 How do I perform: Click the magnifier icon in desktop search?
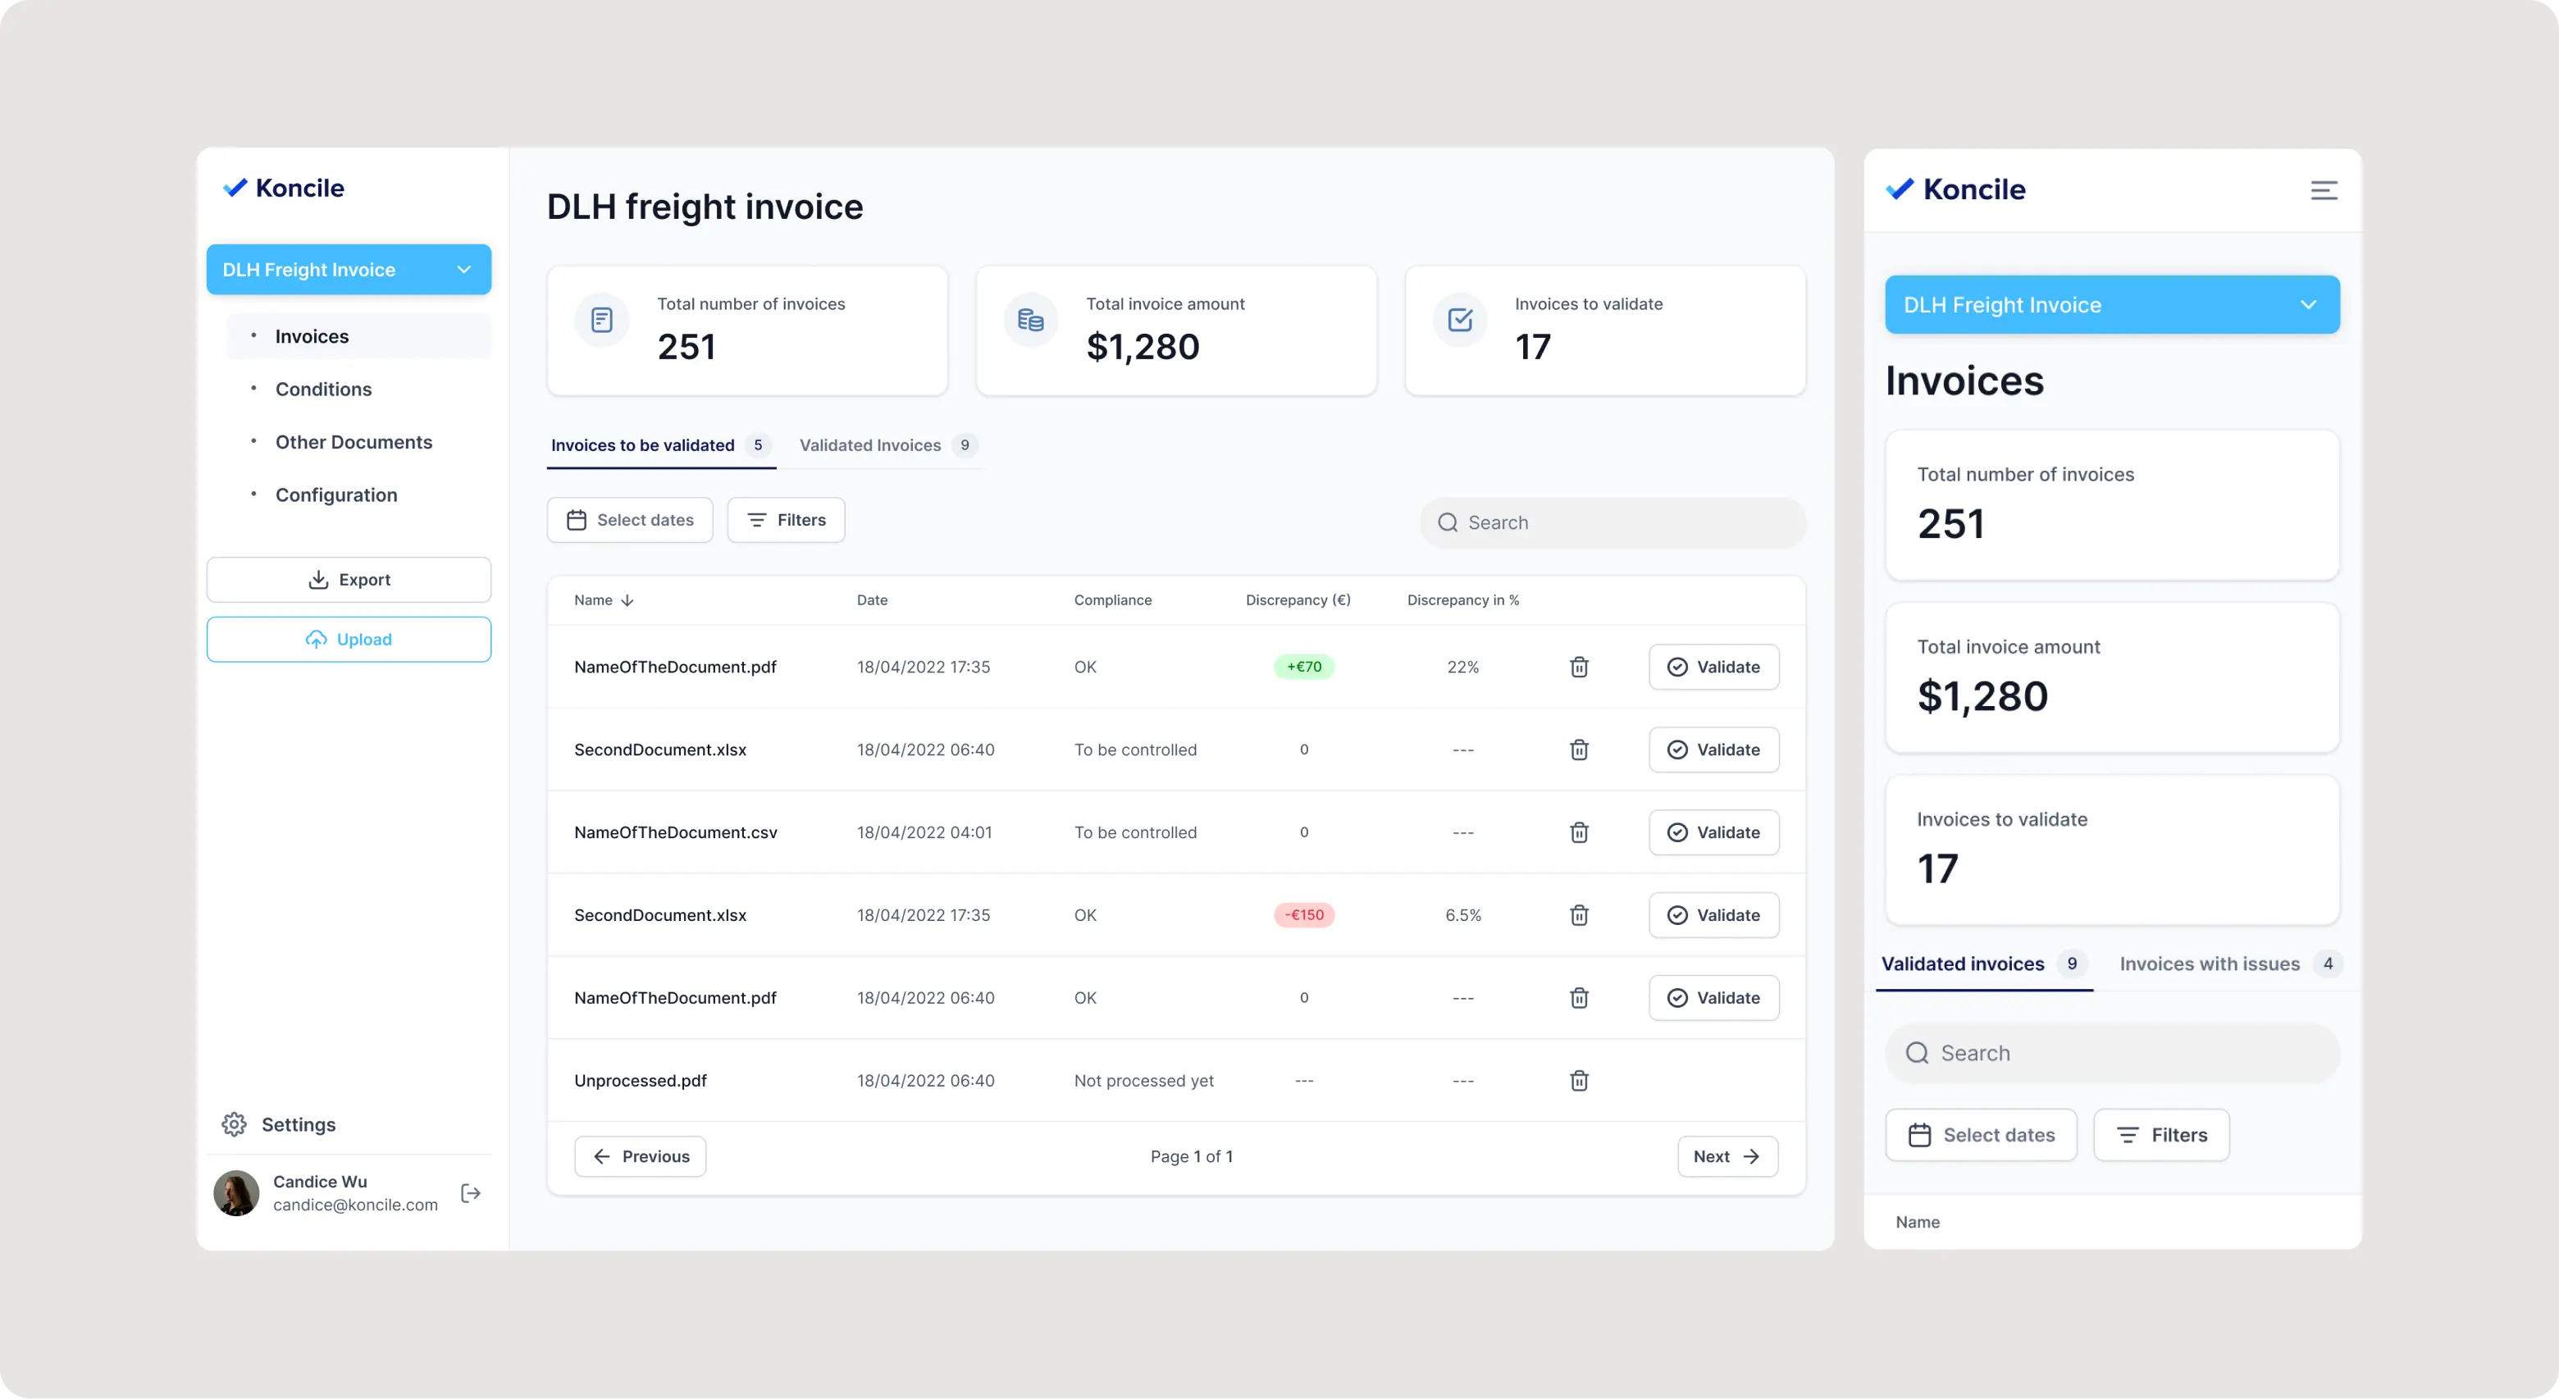coord(1448,522)
